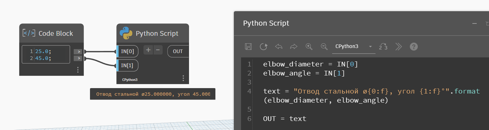Undo the last edit in the Python editor

279,47
